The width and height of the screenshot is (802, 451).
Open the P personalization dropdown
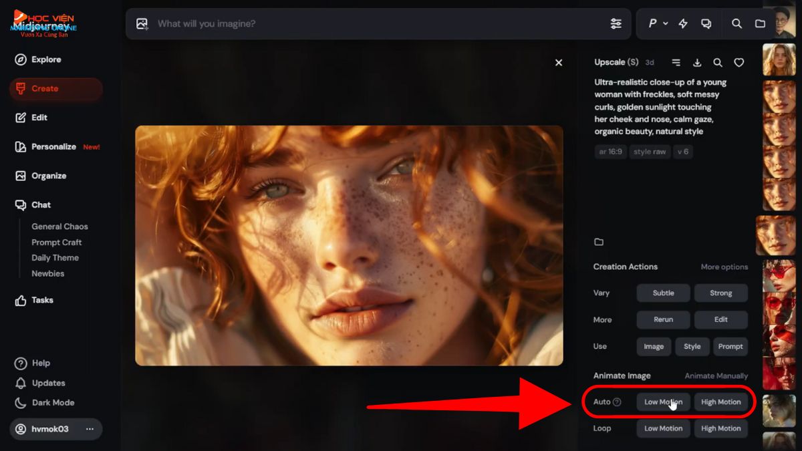tap(658, 23)
